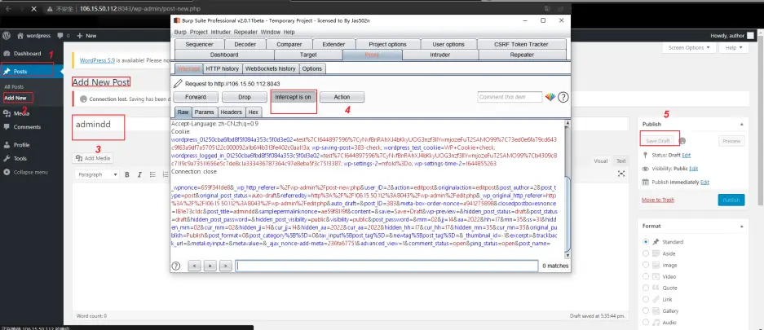Click the Burp highlight color palette icon
Viewport: 764px width, 330px height.
pyautogui.click(x=550, y=97)
